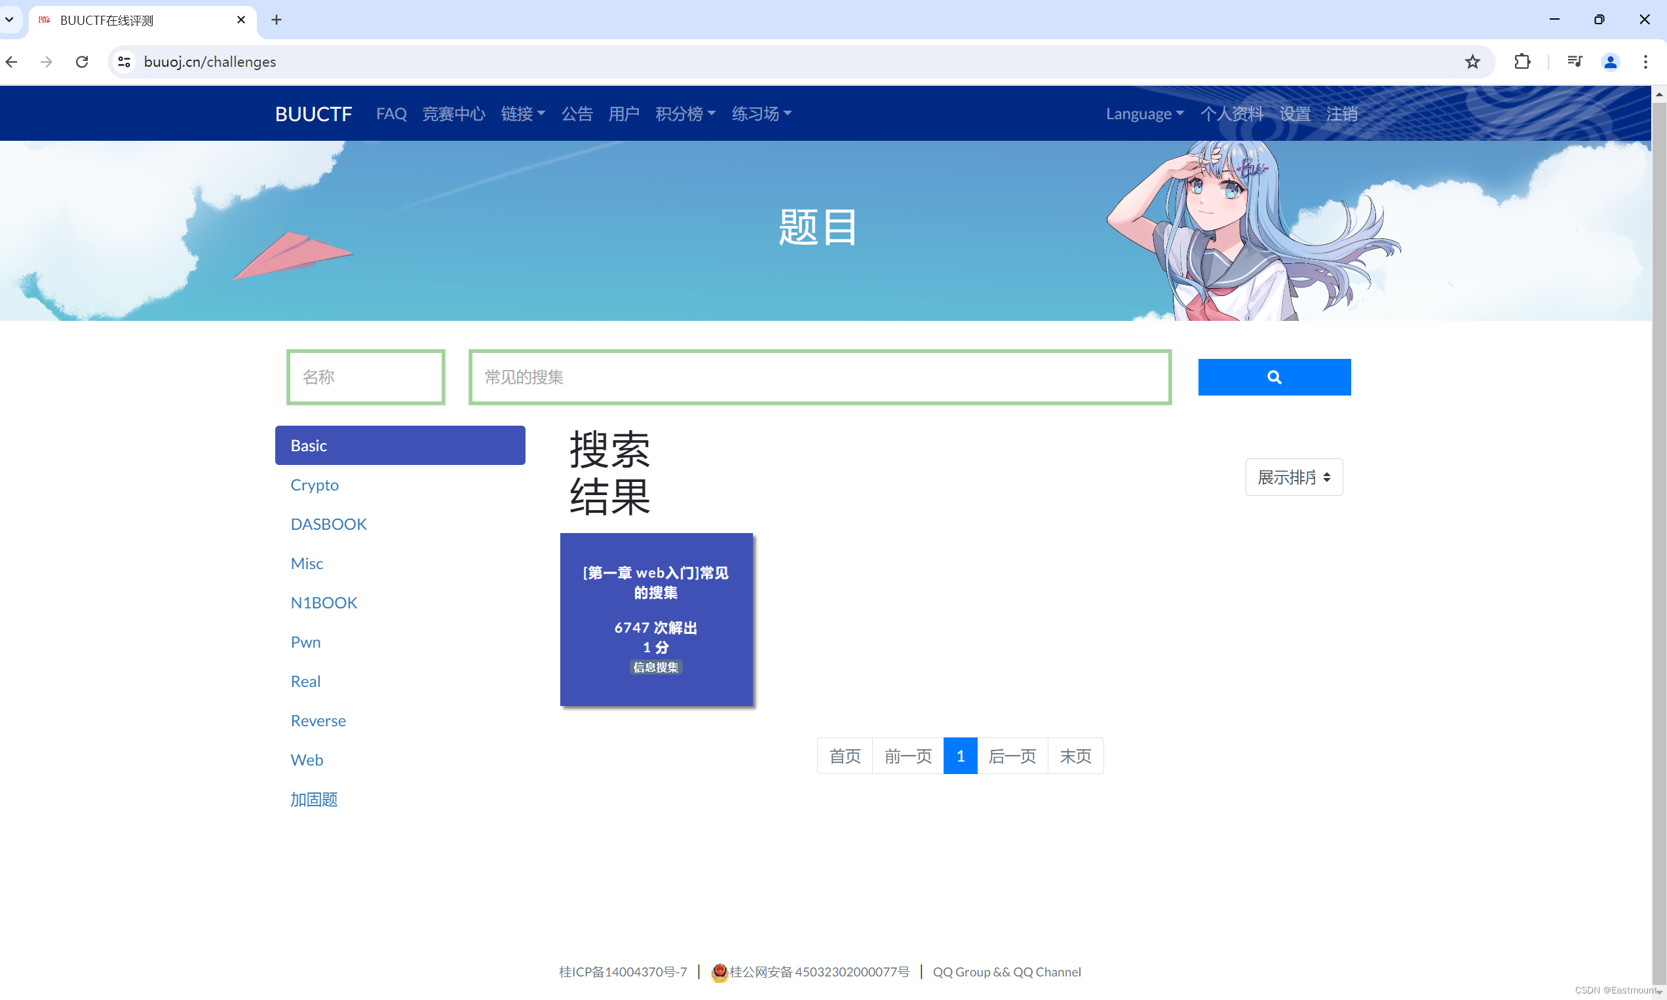
Task: Open Chrome profile avatar
Action: pos(1611,62)
